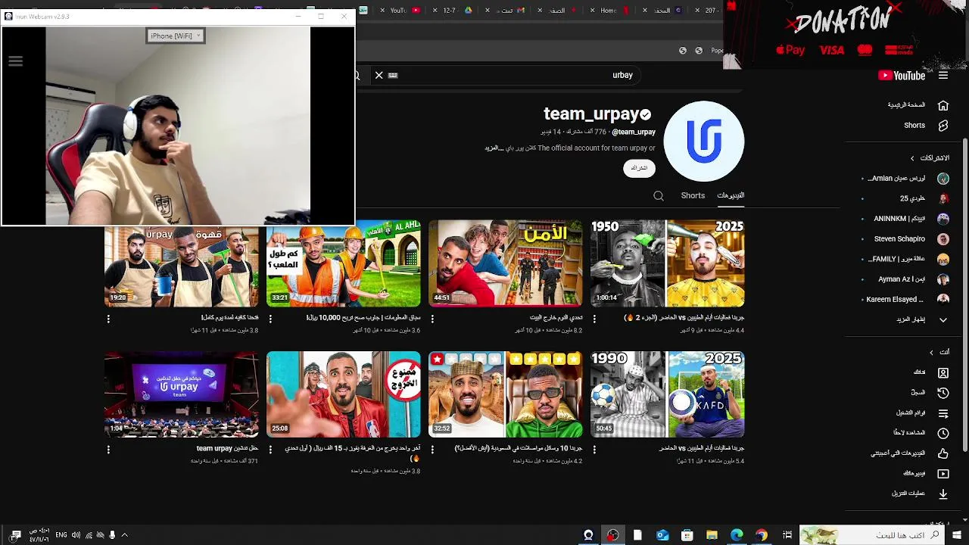Open the Amian subscription channel avatar
The width and height of the screenshot is (969, 545).
[x=943, y=179]
